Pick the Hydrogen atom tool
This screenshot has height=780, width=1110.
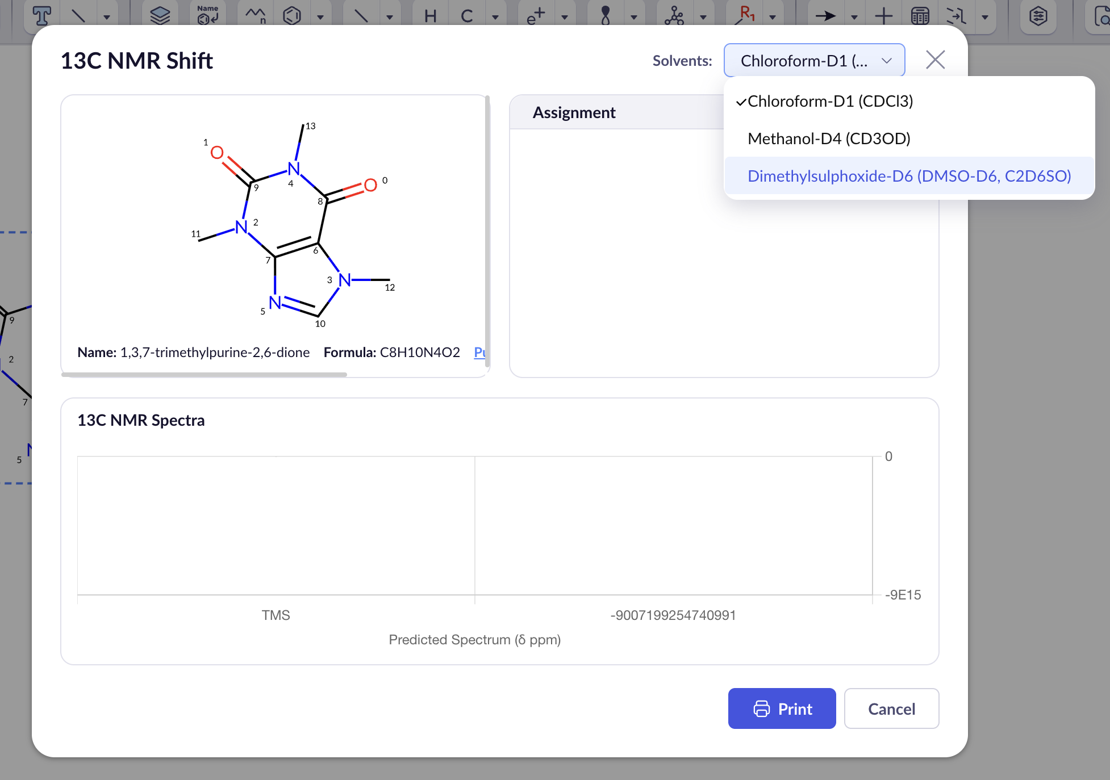[x=430, y=16]
